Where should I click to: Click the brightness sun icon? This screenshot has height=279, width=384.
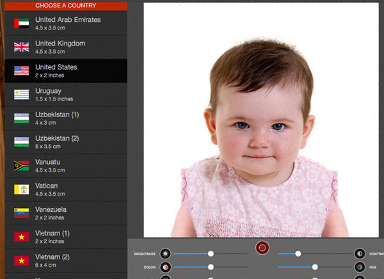[x=165, y=254]
